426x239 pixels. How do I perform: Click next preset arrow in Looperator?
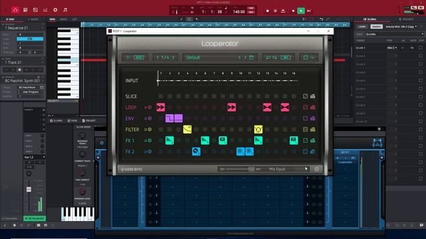(245, 58)
